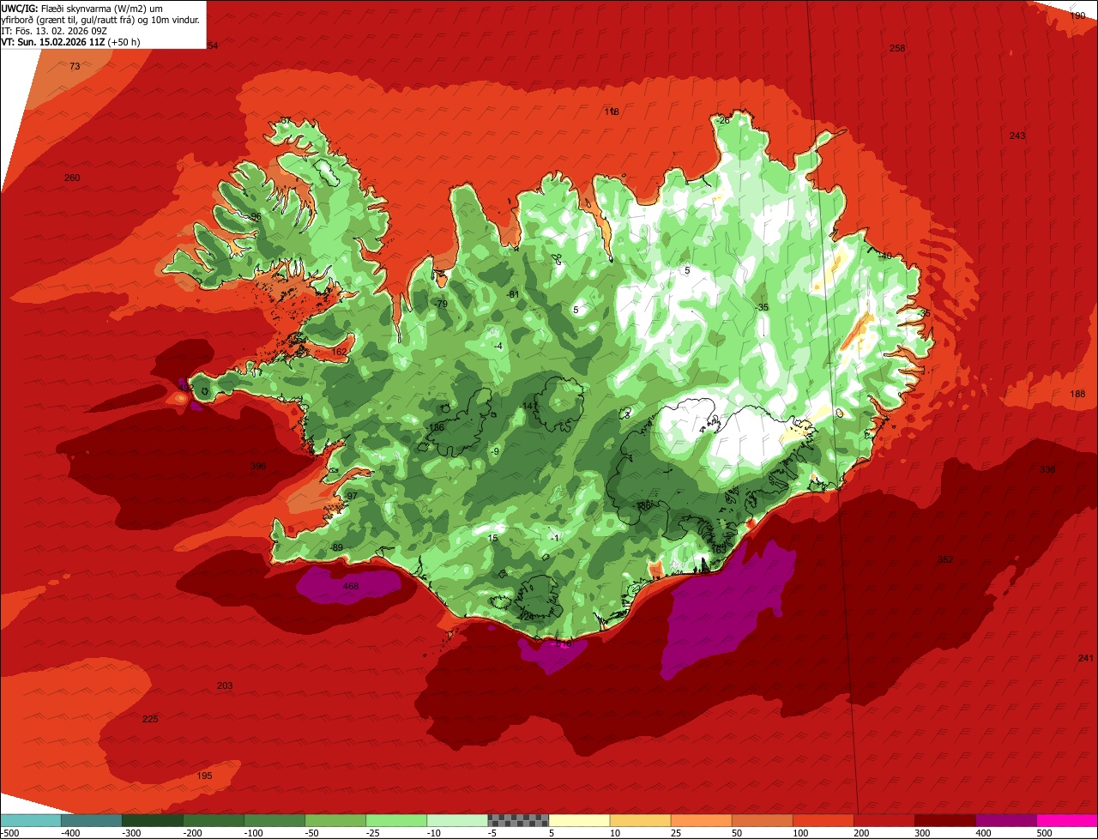Click the dark maroon swatch from 300 to 400

pyautogui.click(x=944, y=820)
